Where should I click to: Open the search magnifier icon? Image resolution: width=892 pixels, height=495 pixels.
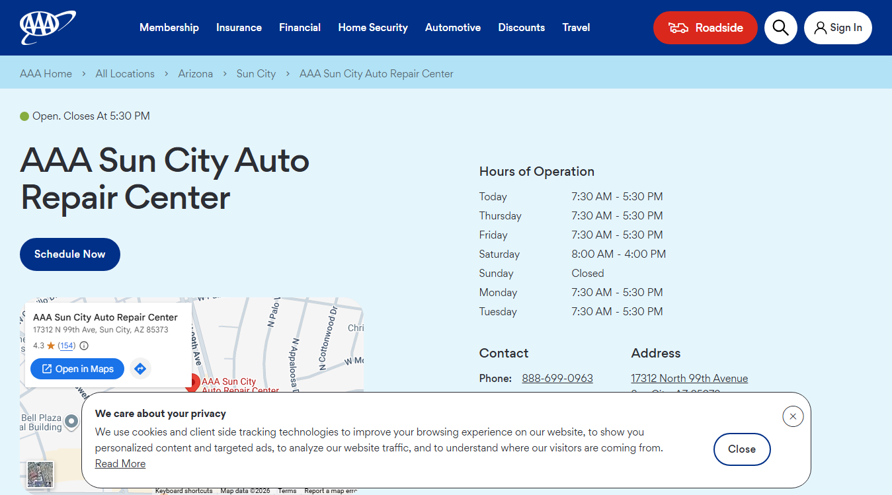780,28
